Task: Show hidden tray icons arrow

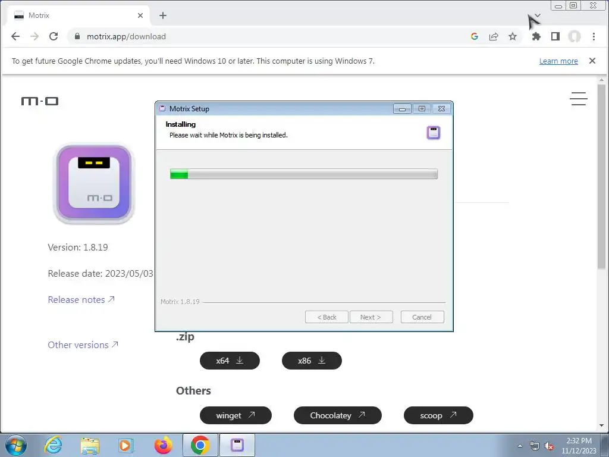Action: point(520,446)
